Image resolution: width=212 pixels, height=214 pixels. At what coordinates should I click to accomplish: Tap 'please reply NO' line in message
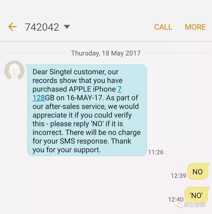tap(78, 124)
